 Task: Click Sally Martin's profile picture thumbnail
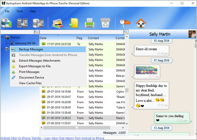[192, 34]
